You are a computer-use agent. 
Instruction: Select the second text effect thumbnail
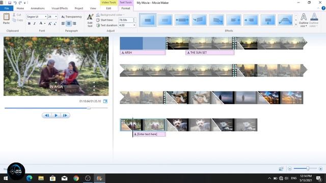165,20
